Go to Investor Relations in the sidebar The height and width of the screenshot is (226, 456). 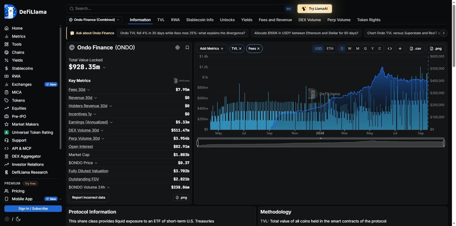(x=28, y=164)
